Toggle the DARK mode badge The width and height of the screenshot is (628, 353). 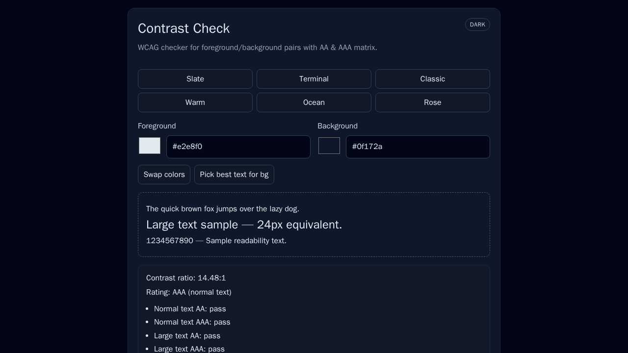coord(477,25)
